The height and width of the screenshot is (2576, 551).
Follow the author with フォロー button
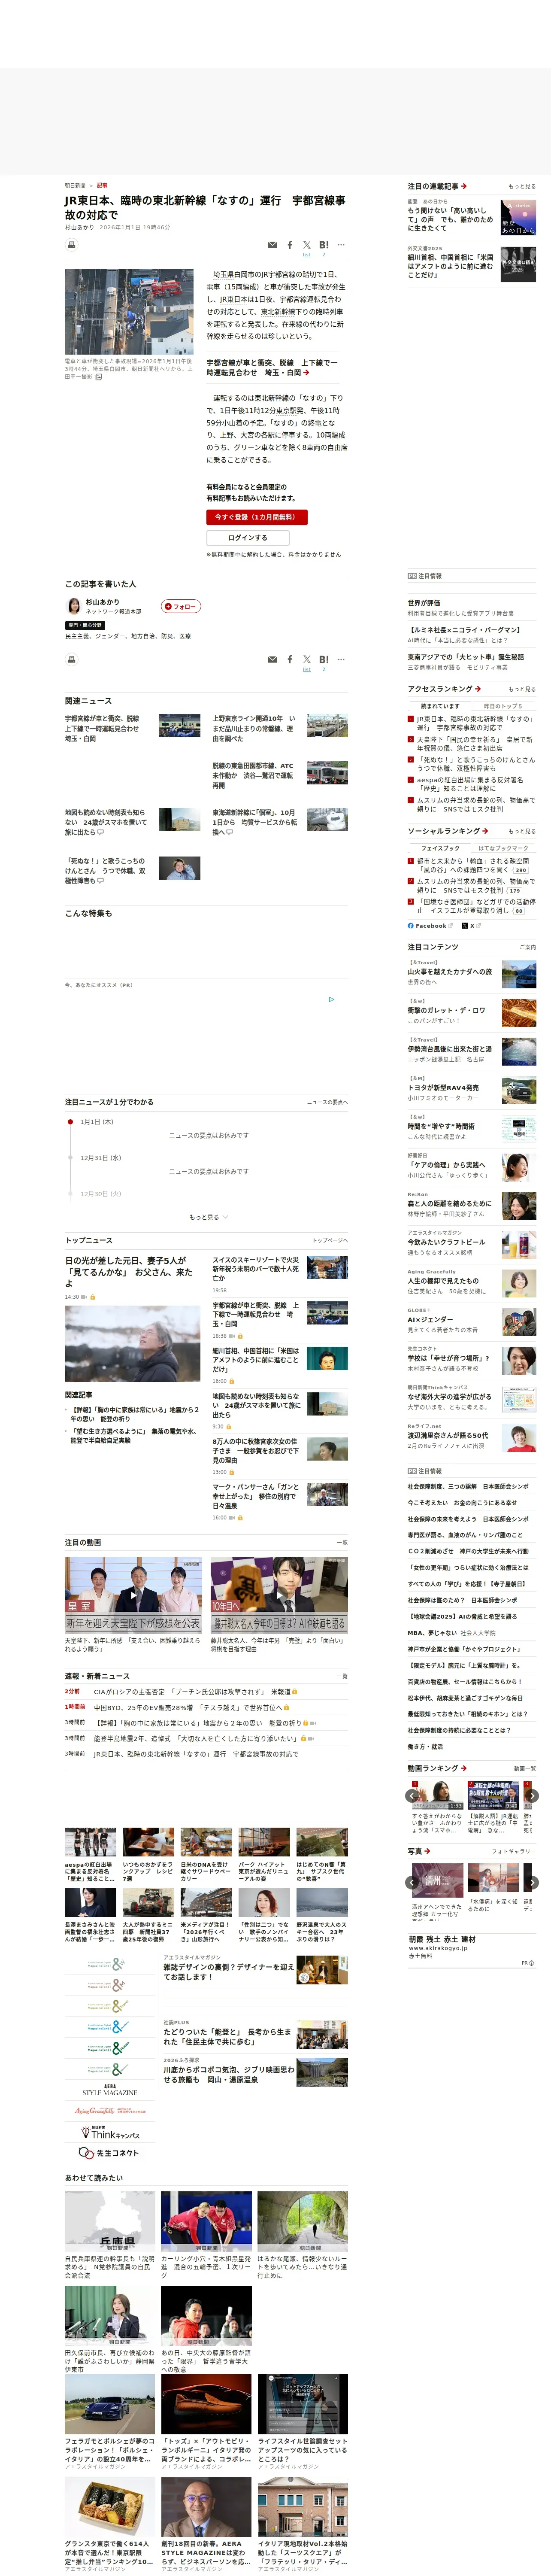click(181, 606)
